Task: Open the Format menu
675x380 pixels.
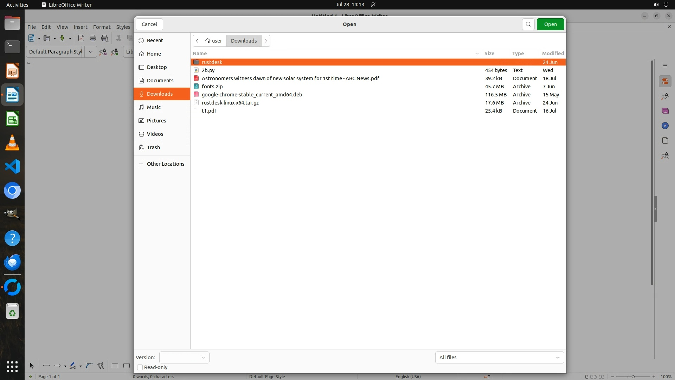Action: click(x=102, y=27)
